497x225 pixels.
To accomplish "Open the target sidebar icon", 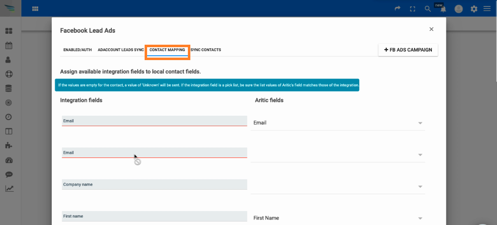I will [x=9, y=103].
